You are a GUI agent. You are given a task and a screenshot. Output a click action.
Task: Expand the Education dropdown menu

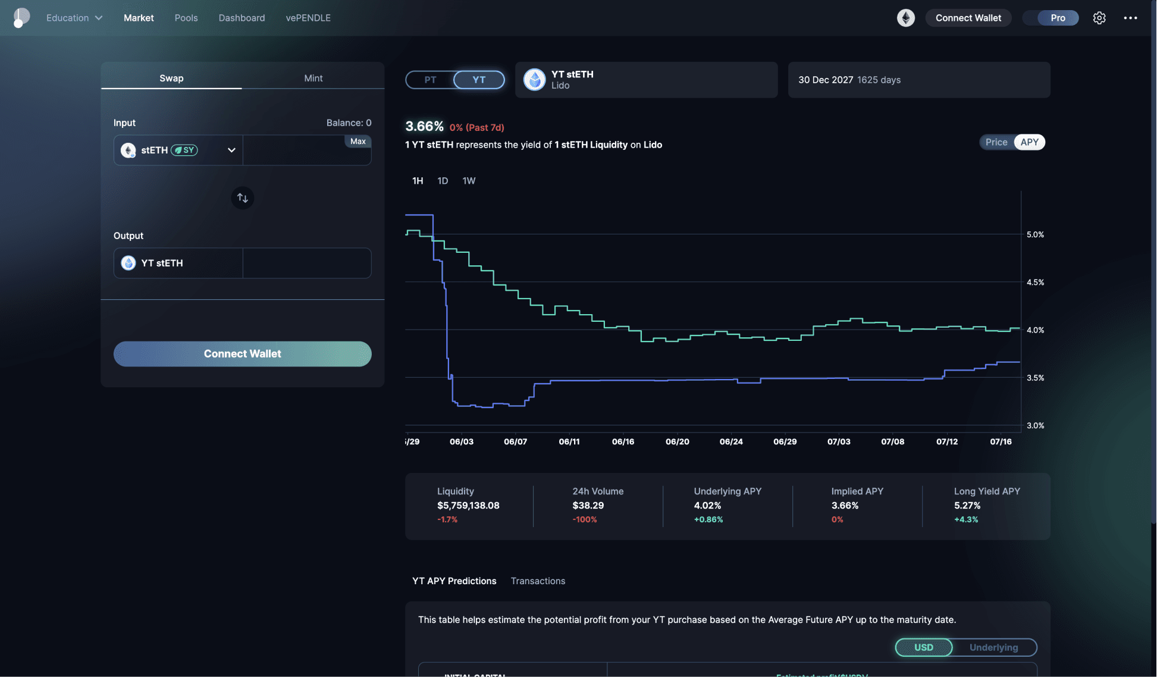click(74, 18)
